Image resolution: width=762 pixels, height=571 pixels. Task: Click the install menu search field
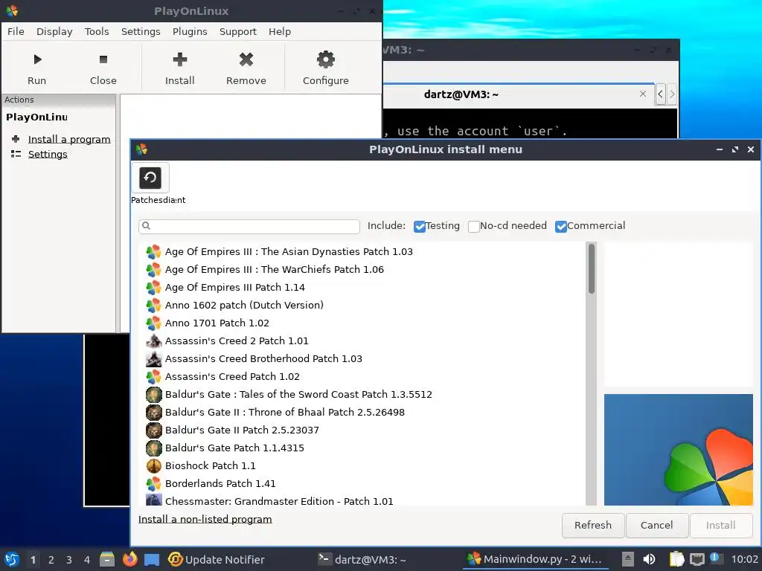coord(249,226)
